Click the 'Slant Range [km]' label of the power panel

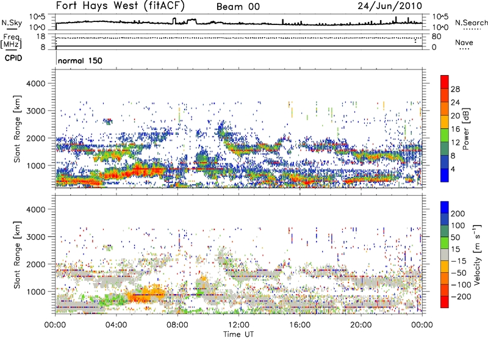coord(17,129)
